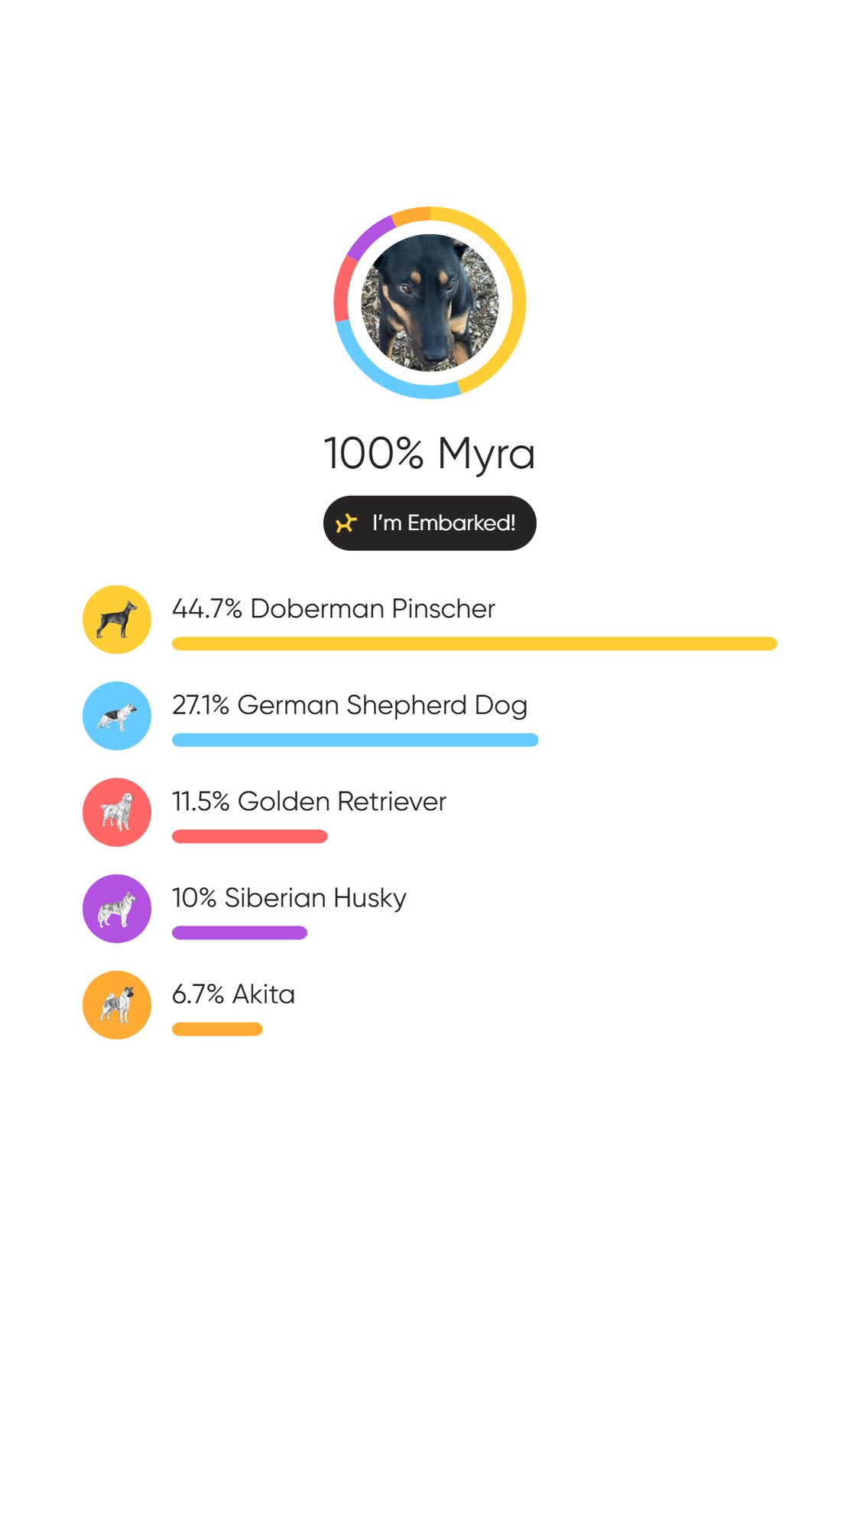Image resolution: width=860 pixels, height=1530 pixels.
Task: Select the purple Siberian Husky percentage bar
Action: point(239,933)
